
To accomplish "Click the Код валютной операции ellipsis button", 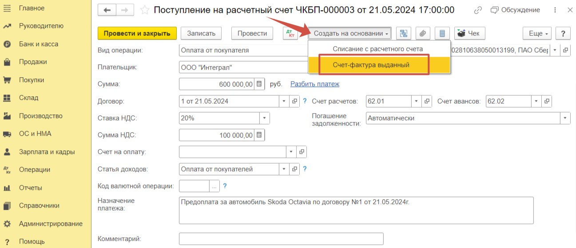I will pos(214,186).
